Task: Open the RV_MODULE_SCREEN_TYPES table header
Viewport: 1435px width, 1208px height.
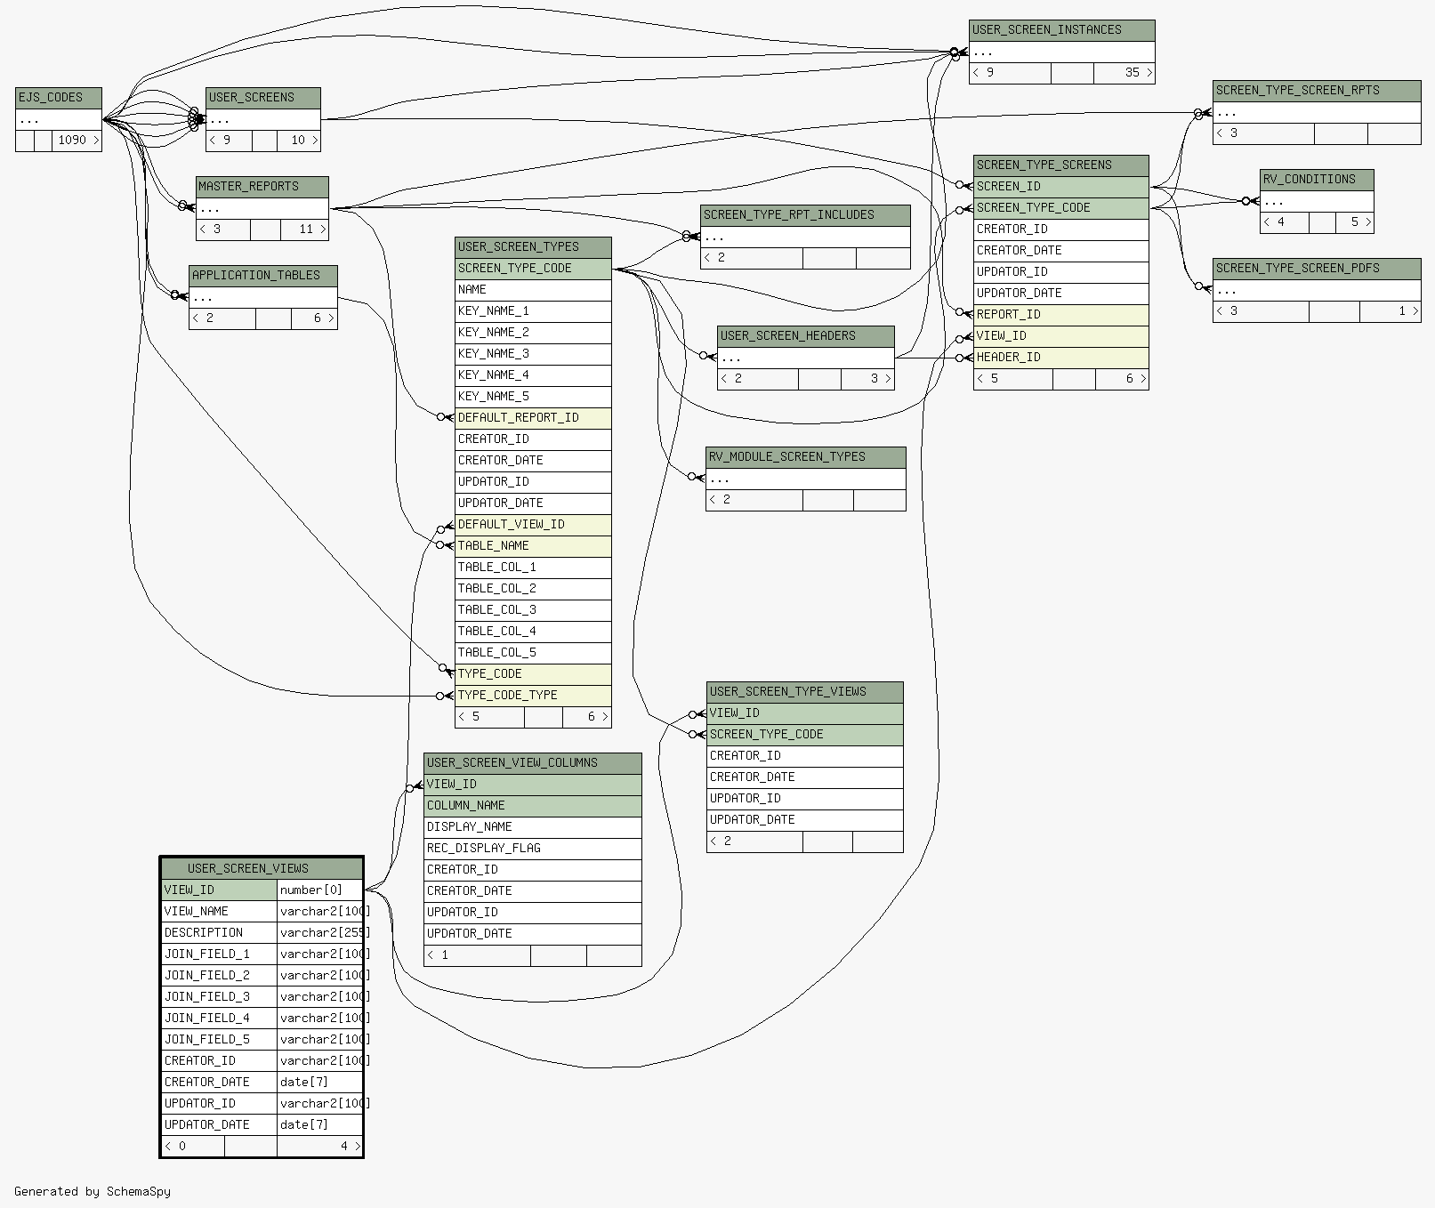Action: click(806, 457)
